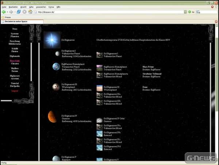Click the brown desert planet III image

click(x=56, y=87)
